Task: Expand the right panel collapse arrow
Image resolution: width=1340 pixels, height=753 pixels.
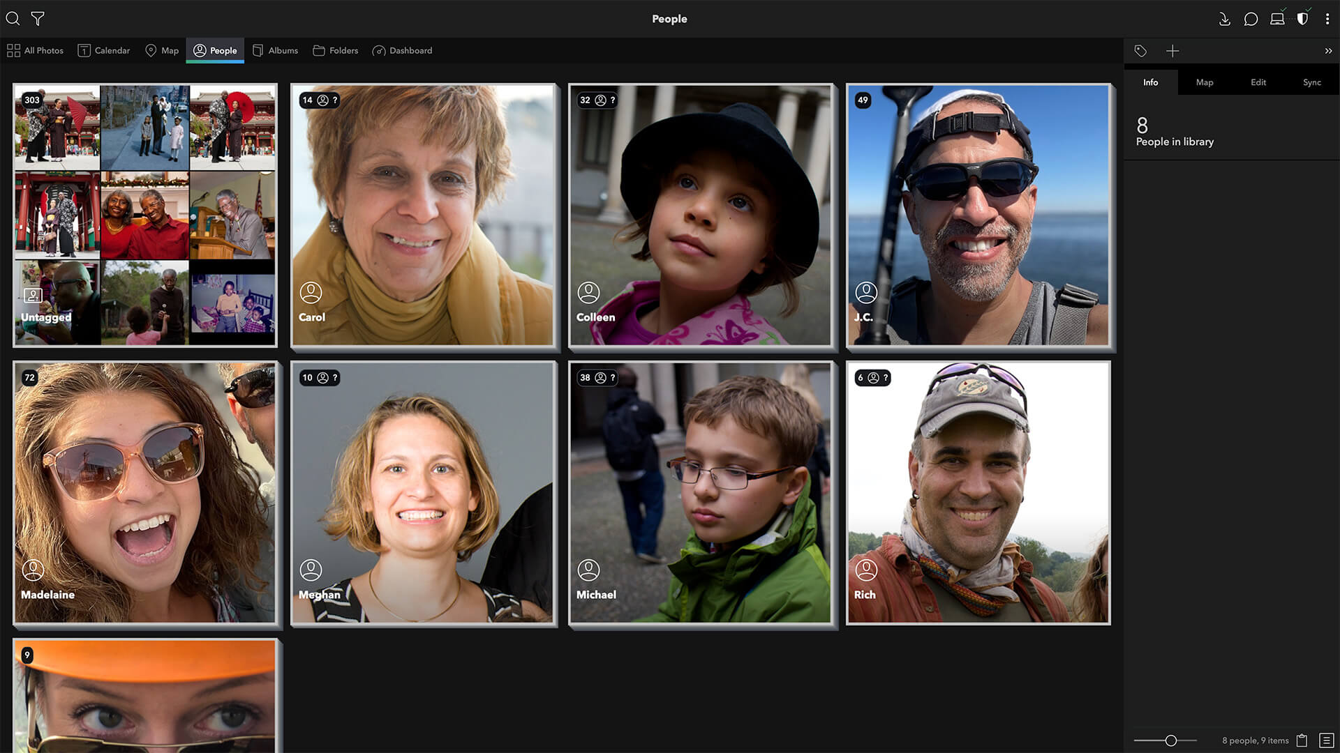Action: pos(1330,51)
